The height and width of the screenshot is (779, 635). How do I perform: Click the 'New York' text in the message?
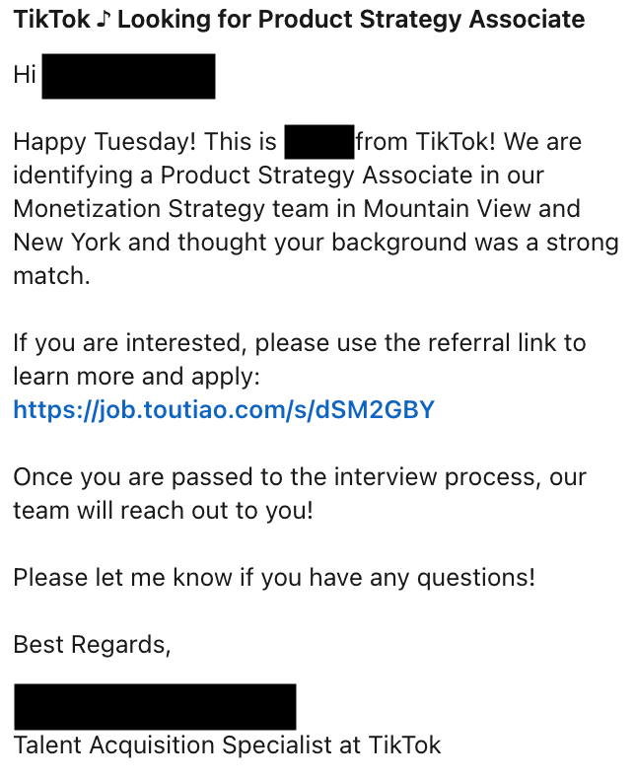(x=67, y=243)
